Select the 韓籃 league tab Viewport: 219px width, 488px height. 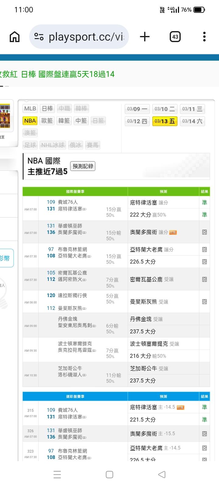click(64, 121)
